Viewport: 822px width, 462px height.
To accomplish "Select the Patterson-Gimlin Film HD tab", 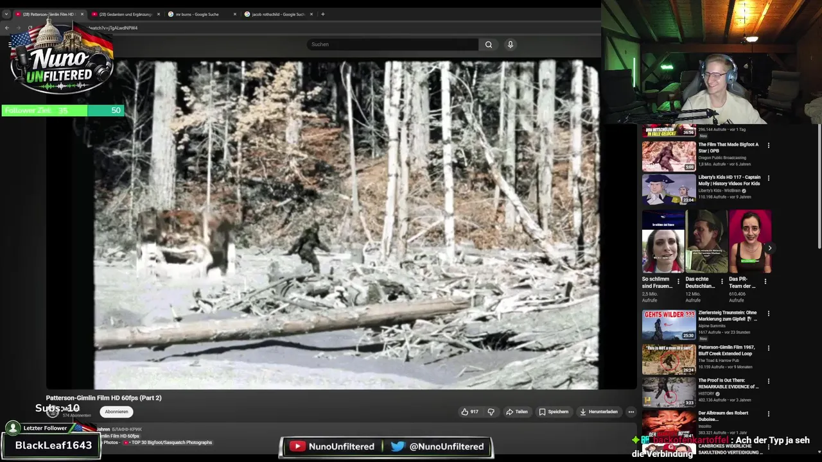I will [49, 14].
